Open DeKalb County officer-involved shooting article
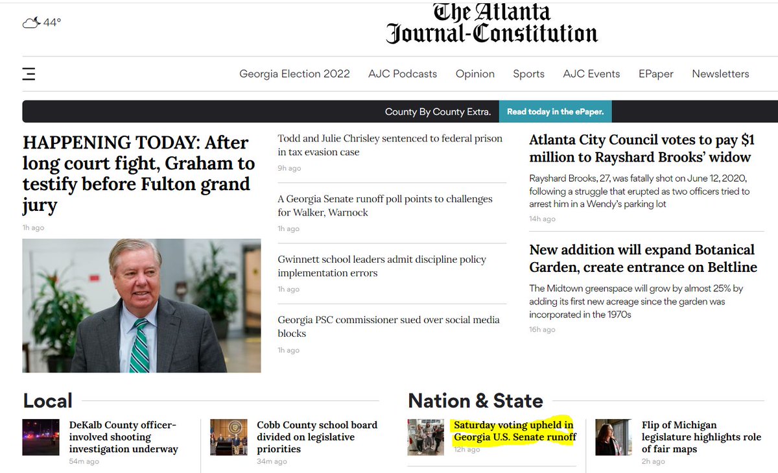This screenshot has width=778, height=473. (x=123, y=437)
